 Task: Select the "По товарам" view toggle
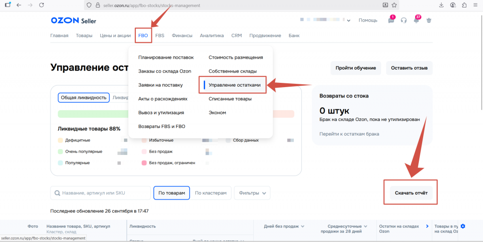pos(171,193)
